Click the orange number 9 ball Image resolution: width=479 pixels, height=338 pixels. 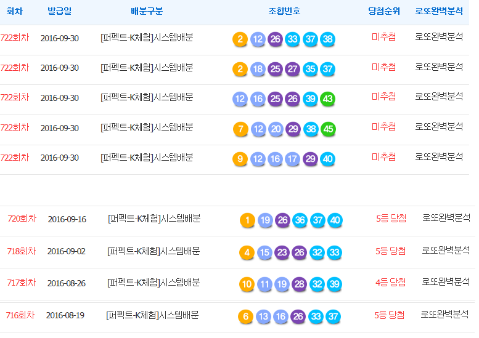click(240, 159)
